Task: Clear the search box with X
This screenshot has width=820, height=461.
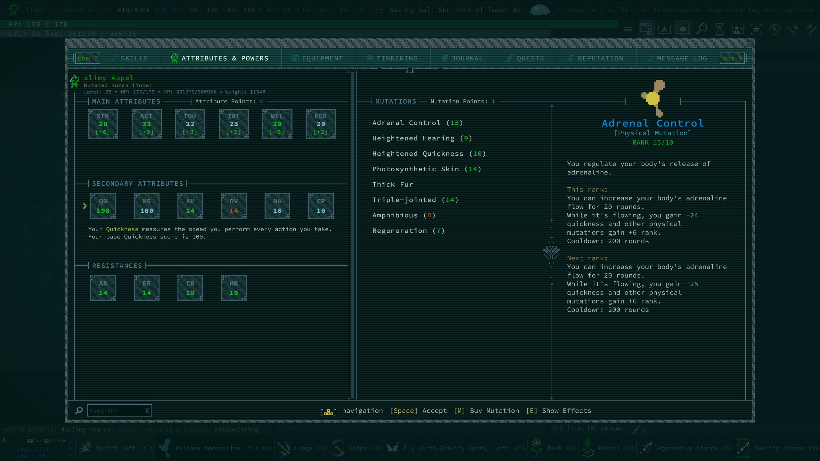Action: click(147, 411)
